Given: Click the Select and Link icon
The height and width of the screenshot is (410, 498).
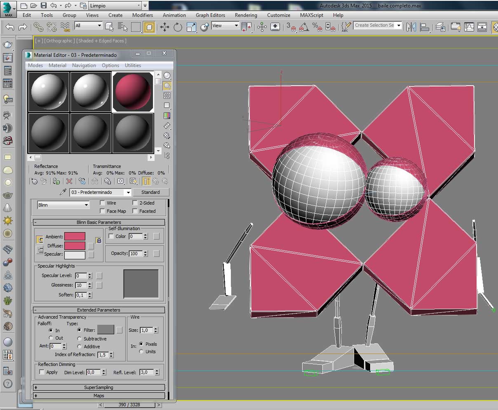Looking at the screenshot, I should click(38, 27).
